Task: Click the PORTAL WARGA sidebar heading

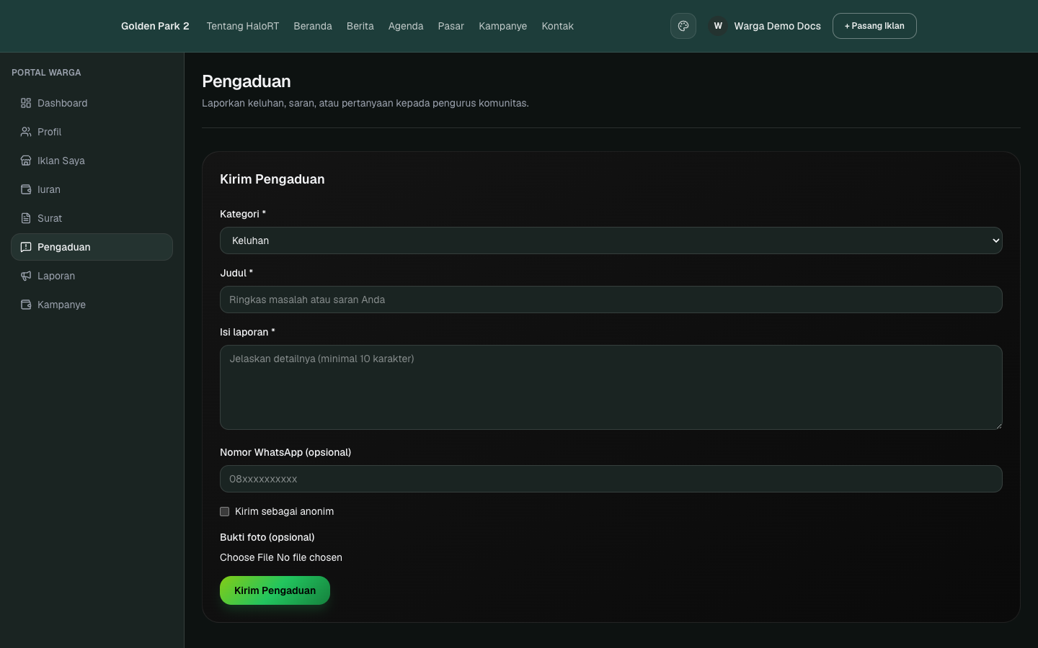Action: [46, 73]
